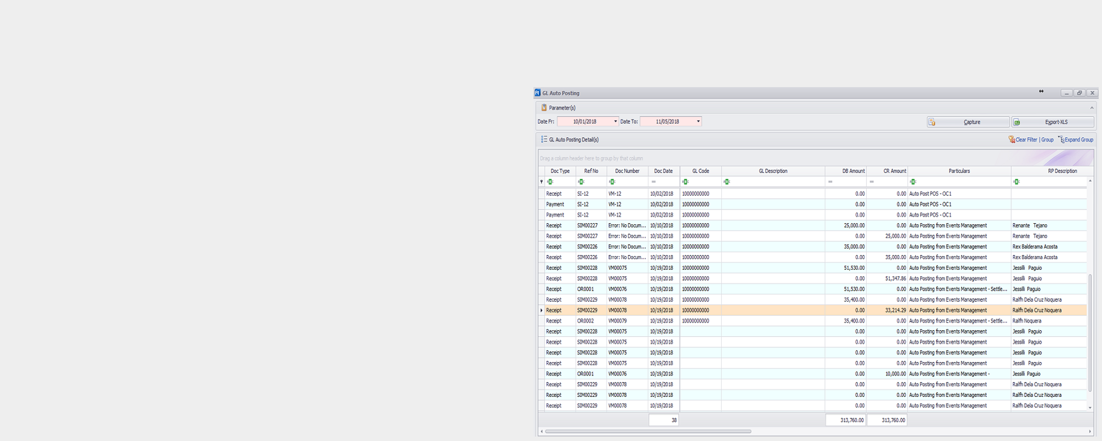1102x441 pixels.
Task: Open the GL Description filter condition icon
Action: pos(726,181)
